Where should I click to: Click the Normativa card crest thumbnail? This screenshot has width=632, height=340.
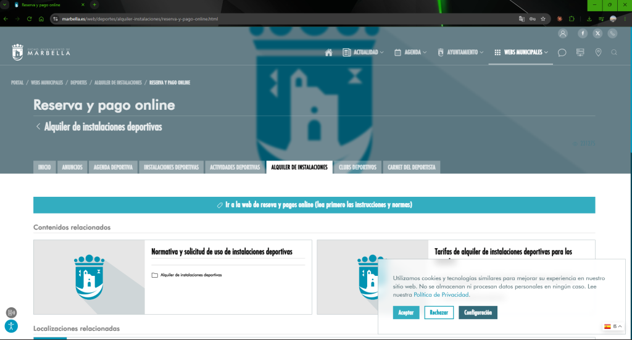tap(89, 277)
